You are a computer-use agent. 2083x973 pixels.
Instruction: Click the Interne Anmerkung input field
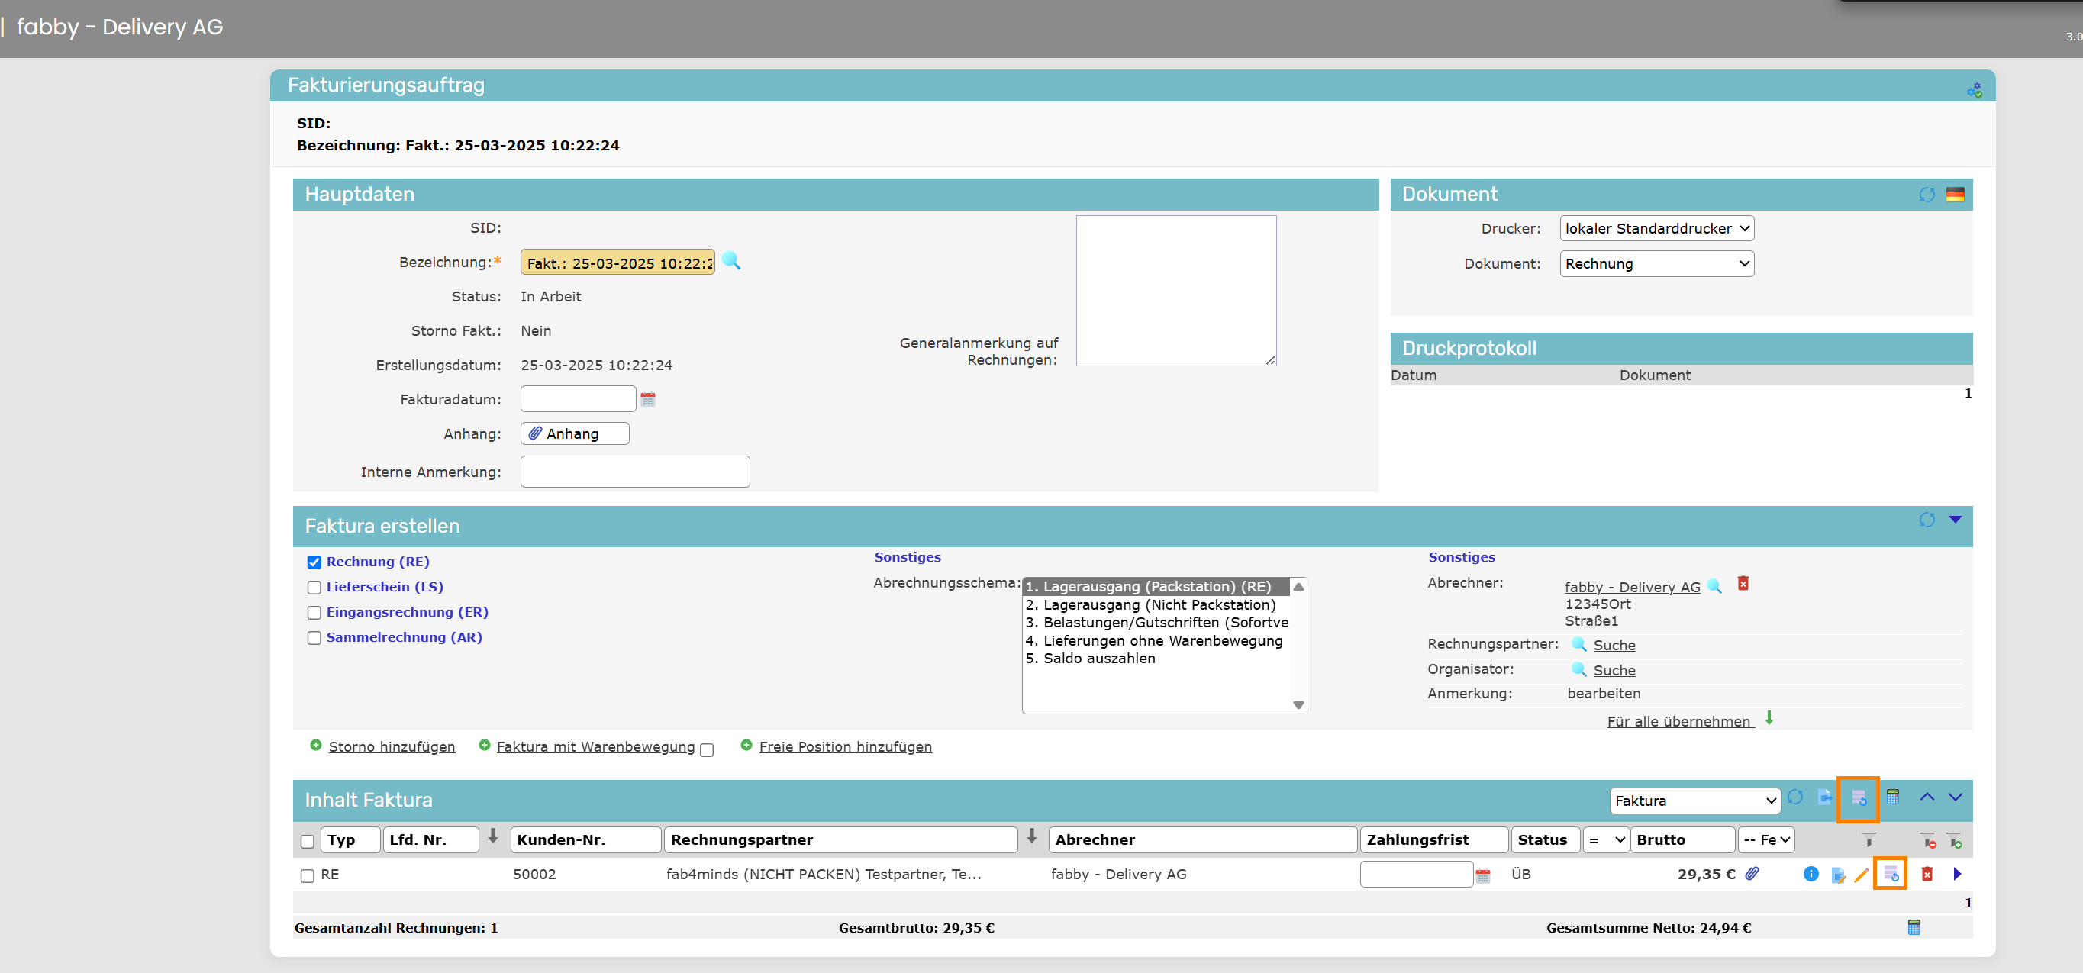635,471
